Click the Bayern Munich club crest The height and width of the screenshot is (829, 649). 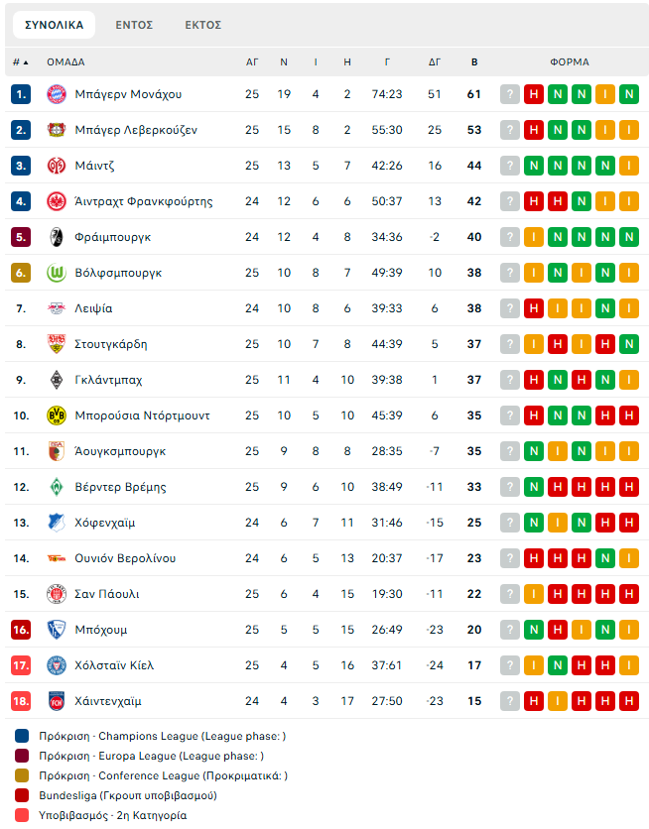[56, 94]
